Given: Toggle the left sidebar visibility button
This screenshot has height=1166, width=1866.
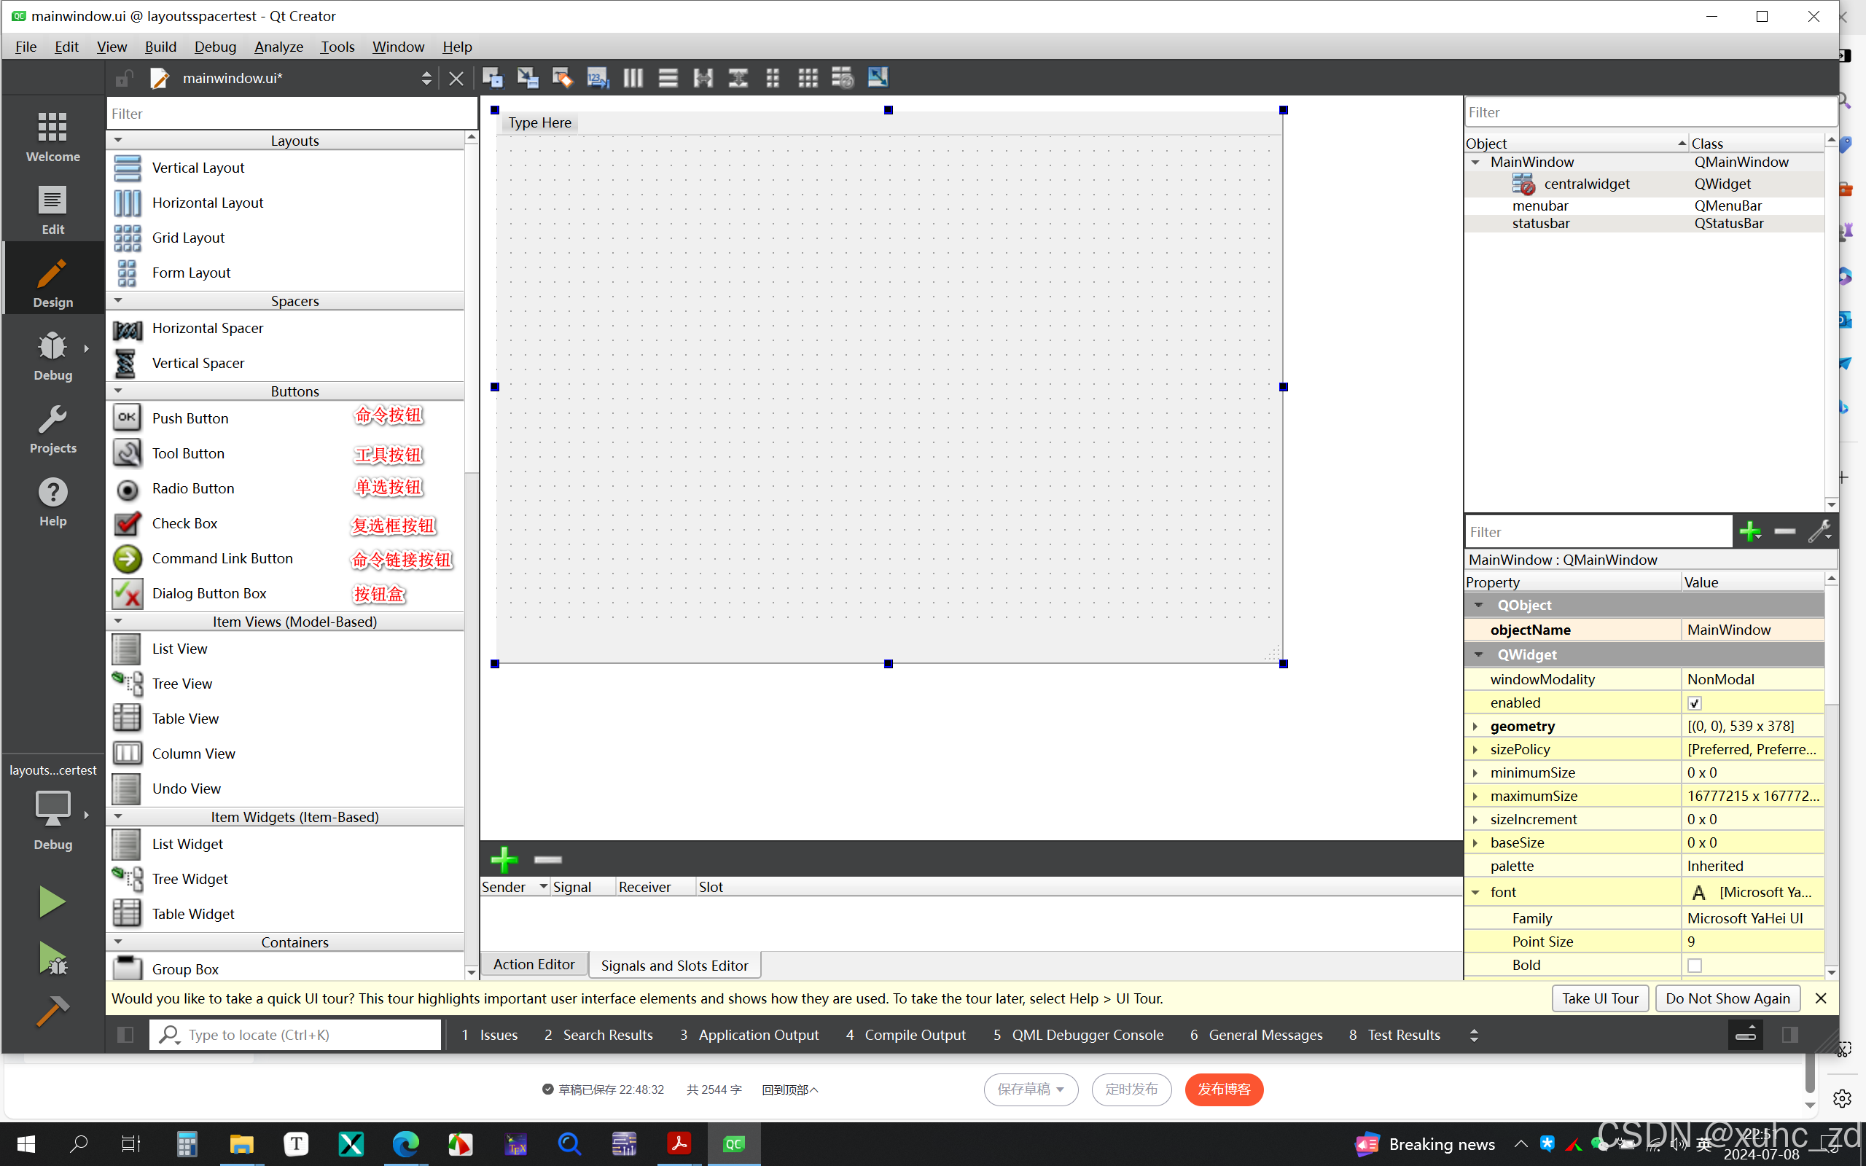Looking at the screenshot, I should (125, 1035).
